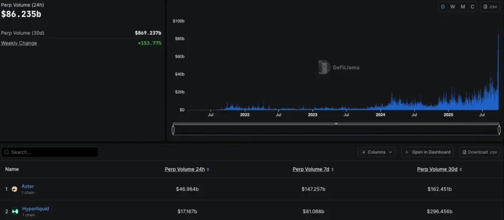
Task: Click the file icon on the chart .csv button
Action: pos(485,7)
